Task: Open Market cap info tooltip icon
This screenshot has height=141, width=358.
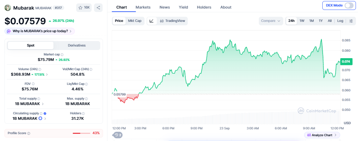Action: click(62, 55)
